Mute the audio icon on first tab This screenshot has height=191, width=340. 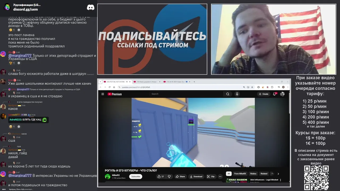[x=127, y=82]
